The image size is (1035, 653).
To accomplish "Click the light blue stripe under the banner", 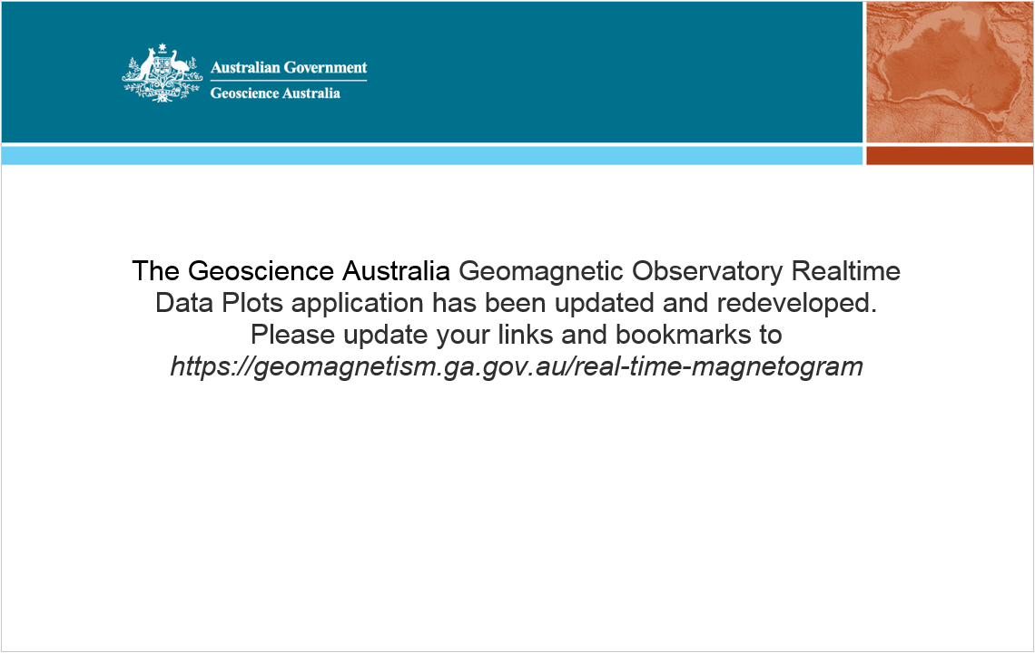I will click(431, 155).
